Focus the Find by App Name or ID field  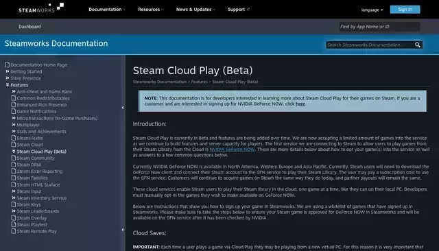click(379, 27)
